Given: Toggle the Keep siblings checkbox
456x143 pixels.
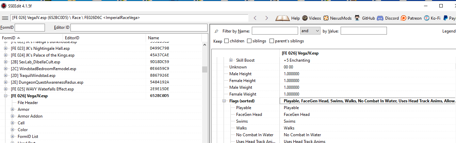Looking at the screenshot, I should point(249,41).
